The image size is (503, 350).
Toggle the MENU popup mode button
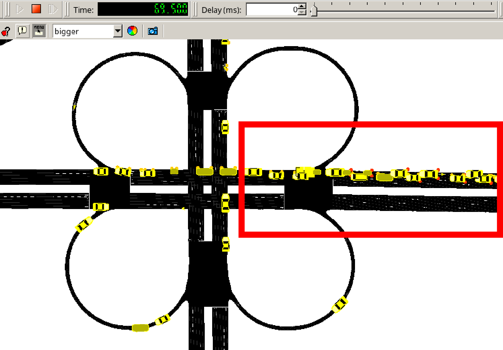(x=39, y=31)
